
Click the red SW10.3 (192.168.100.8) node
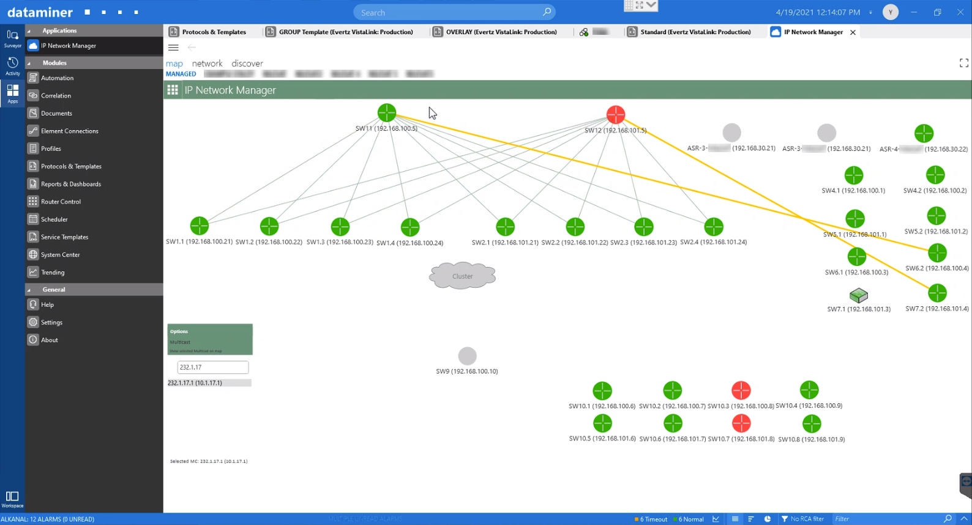741,390
